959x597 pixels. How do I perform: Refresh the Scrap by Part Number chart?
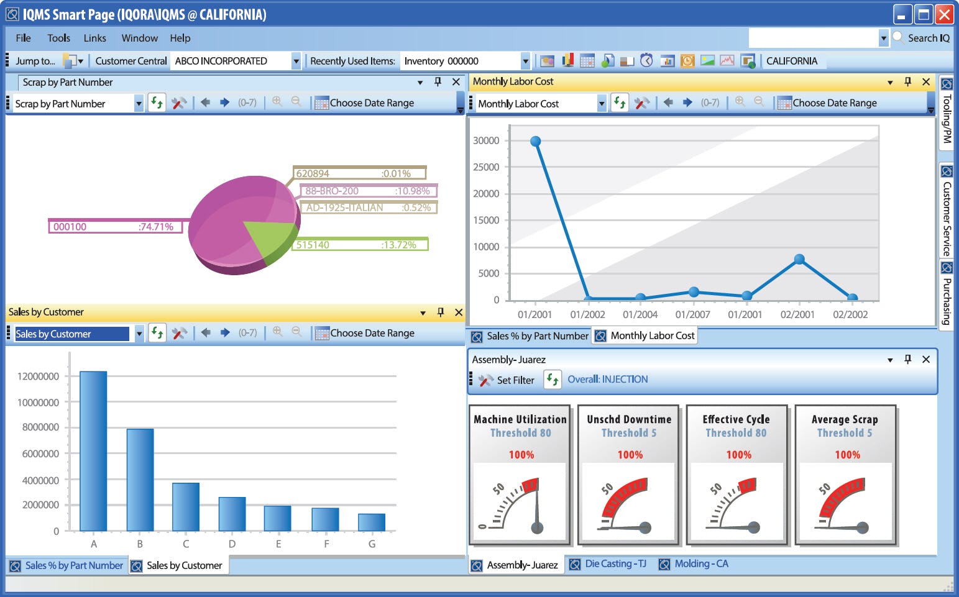click(157, 103)
